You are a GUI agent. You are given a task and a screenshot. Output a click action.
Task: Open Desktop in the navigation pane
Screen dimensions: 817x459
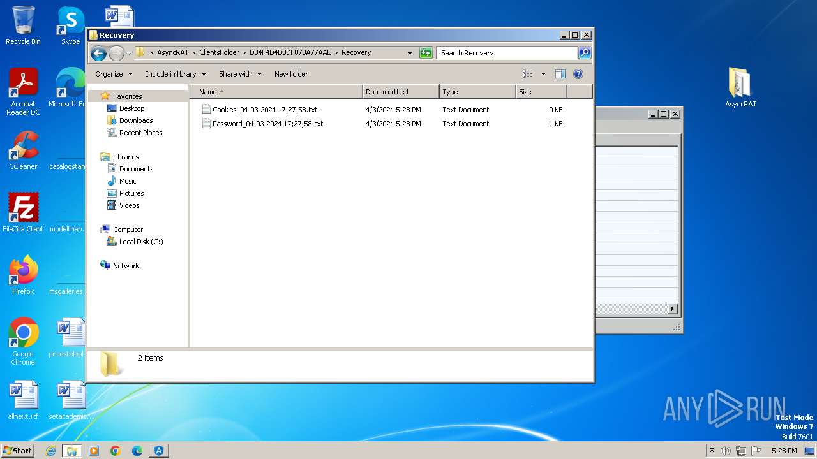132,108
